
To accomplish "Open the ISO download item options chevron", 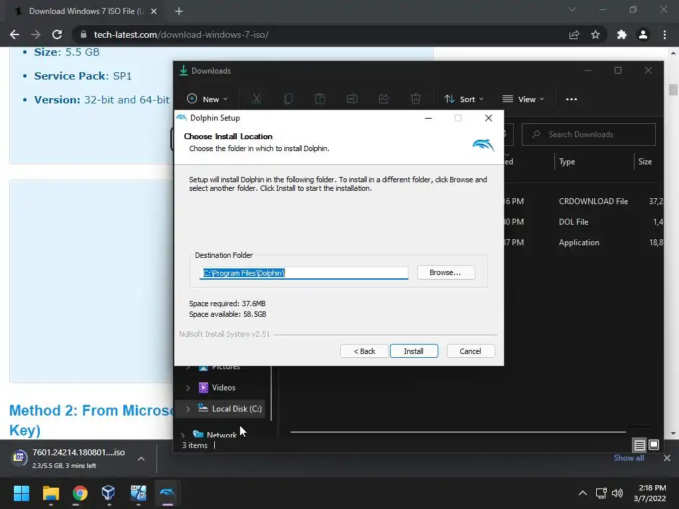I will 141,459.
